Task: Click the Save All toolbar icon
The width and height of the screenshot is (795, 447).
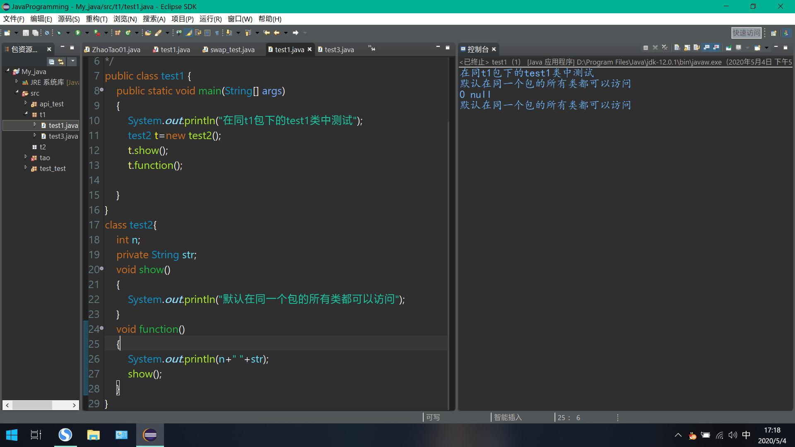Action: coord(35,33)
